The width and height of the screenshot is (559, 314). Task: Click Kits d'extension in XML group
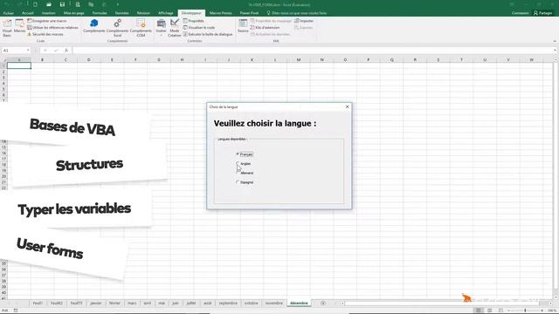click(266, 27)
